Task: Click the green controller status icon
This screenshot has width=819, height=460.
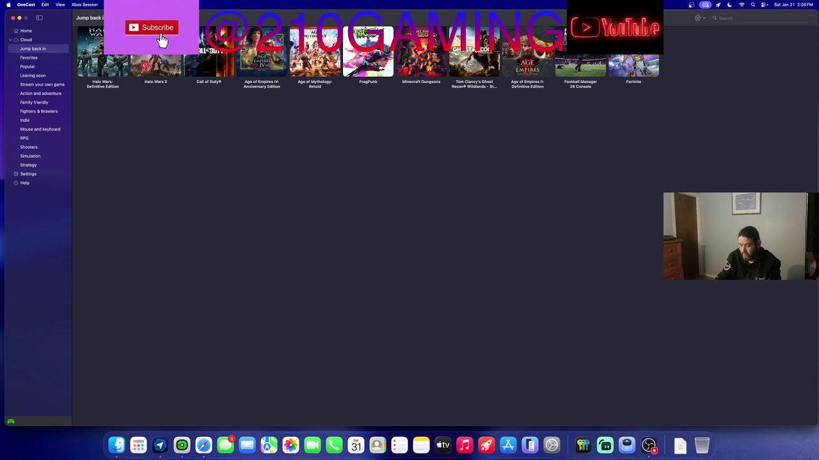Action: coord(11,422)
